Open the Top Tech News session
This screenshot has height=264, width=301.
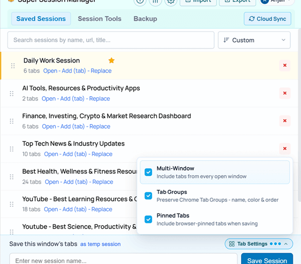click(x=51, y=154)
